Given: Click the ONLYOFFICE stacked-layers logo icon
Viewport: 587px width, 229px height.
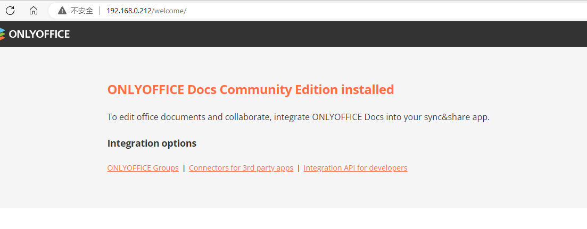Looking at the screenshot, I should [x=2, y=34].
